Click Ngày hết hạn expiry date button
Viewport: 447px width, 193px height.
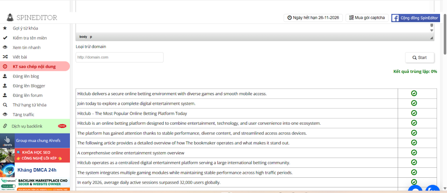click(313, 18)
